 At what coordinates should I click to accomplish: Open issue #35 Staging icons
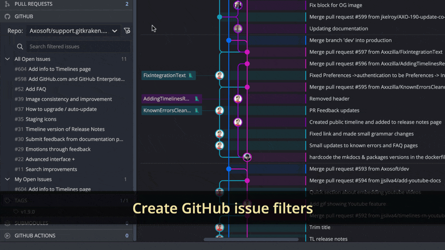pyautogui.click(x=36, y=119)
